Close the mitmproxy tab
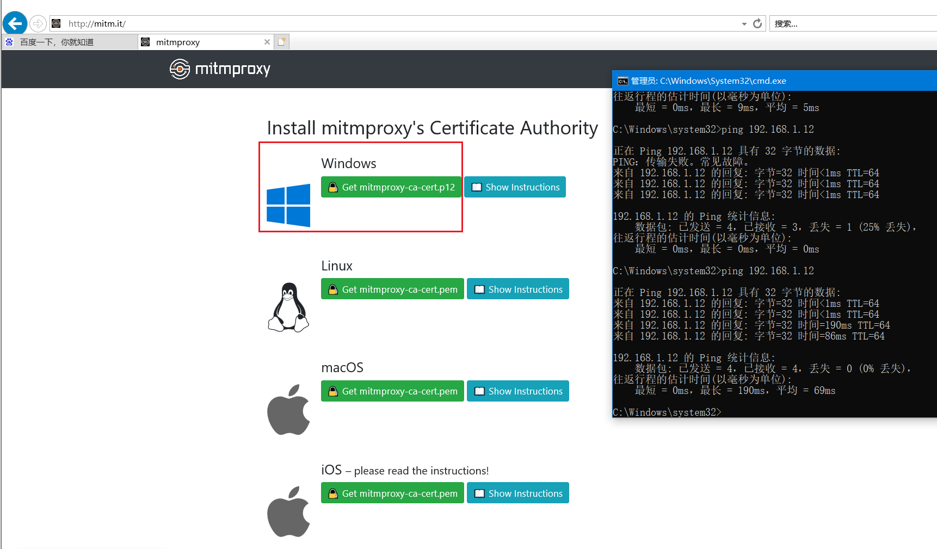The height and width of the screenshot is (549, 937). coord(267,42)
